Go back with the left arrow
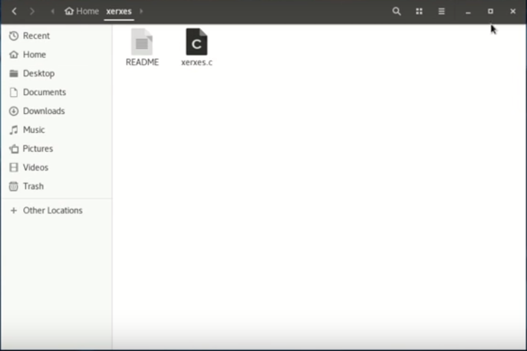The width and height of the screenshot is (527, 351). coord(14,11)
